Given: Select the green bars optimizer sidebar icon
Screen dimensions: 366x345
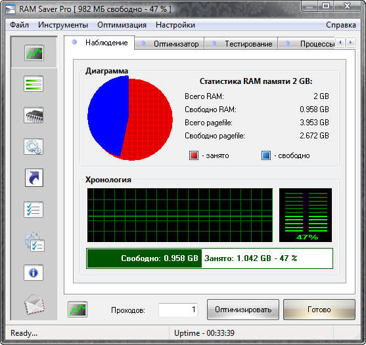Looking at the screenshot, I should click(x=34, y=84).
